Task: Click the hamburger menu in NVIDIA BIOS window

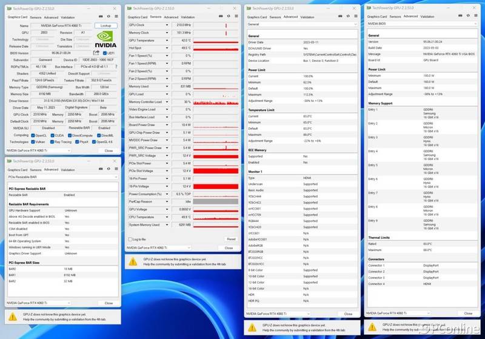Action: [477, 16]
